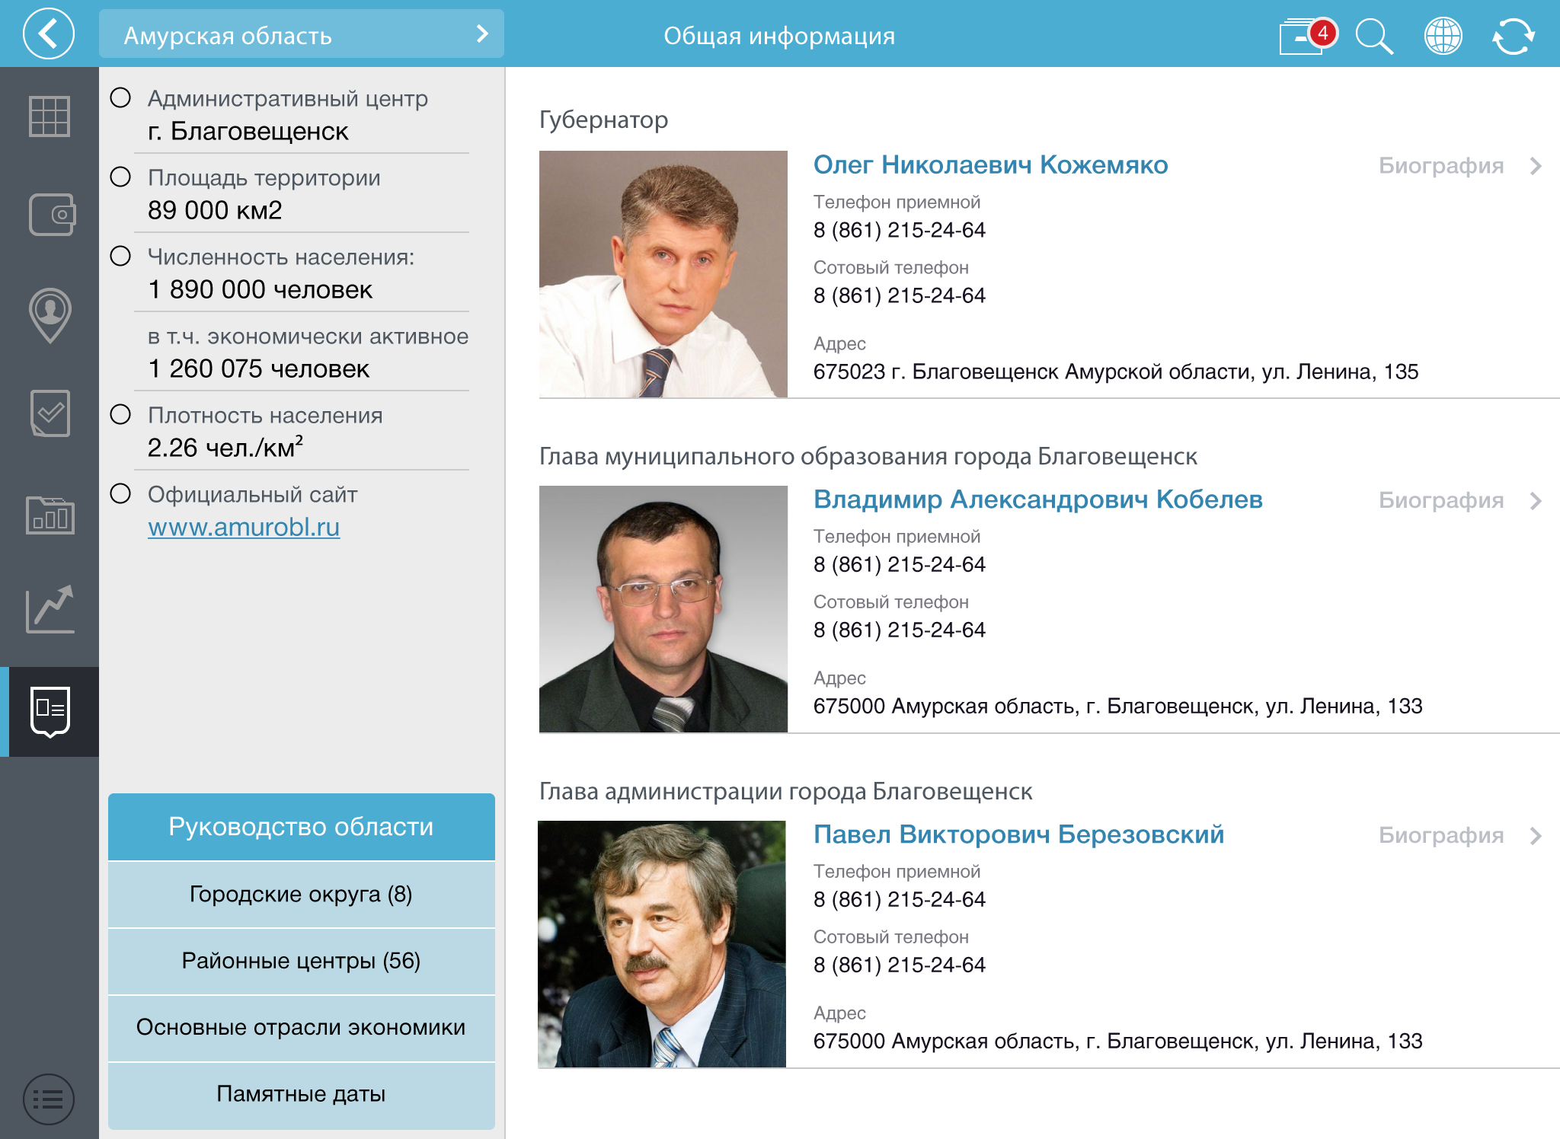Open the www.amurobl.ru link
The height and width of the screenshot is (1139, 1560).
coord(244,527)
